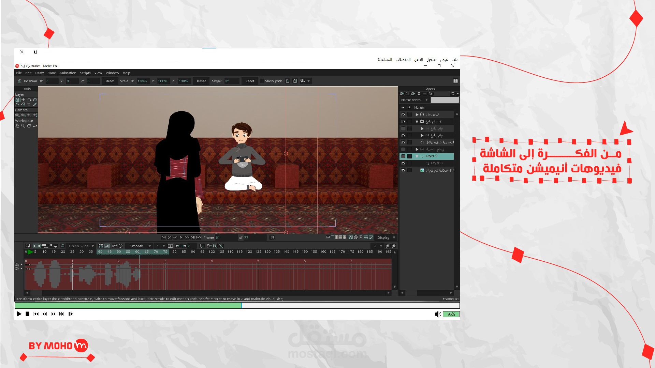
Task: Select the Transform Layer tool
Action: (17, 100)
